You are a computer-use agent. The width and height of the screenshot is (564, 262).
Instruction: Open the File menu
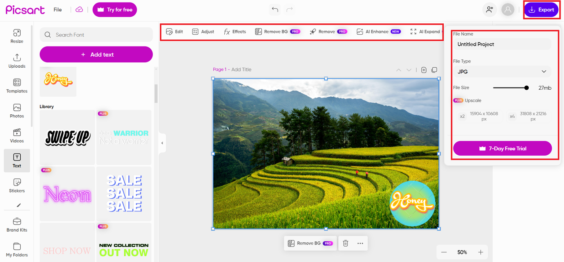pos(58,10)
